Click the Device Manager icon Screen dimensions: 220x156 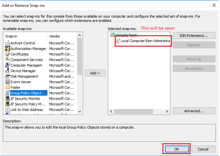coord(8,71)
